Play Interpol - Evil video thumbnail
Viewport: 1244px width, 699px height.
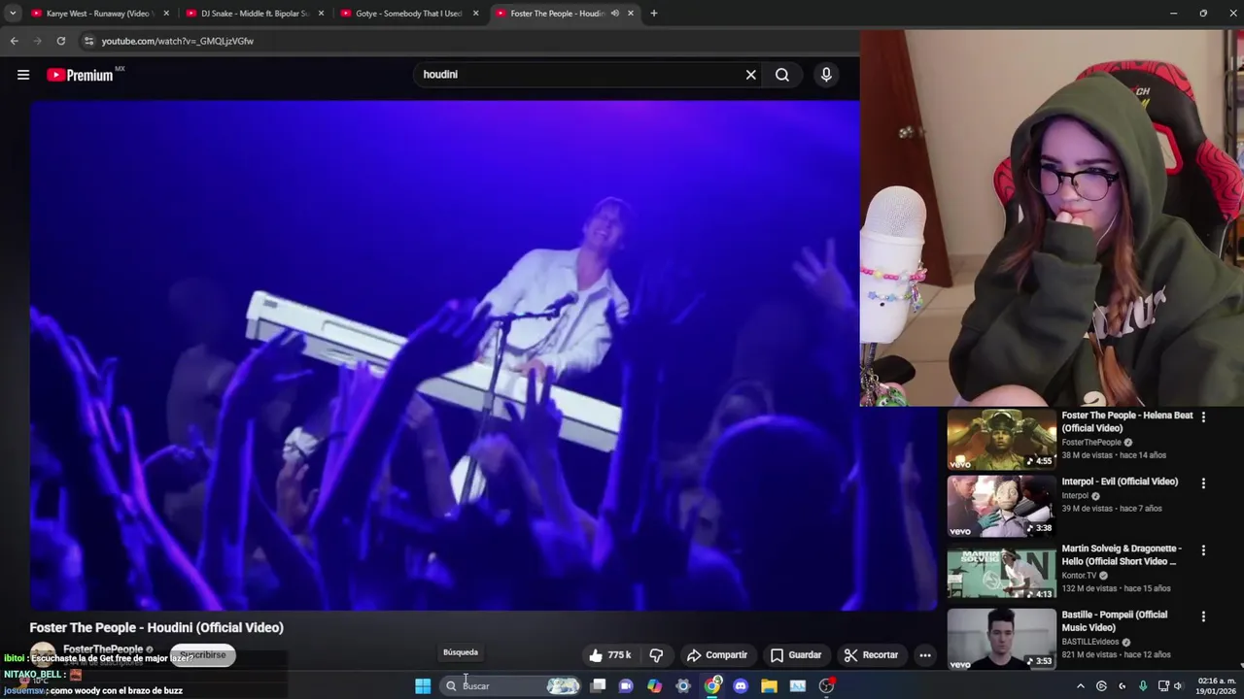[1001, 505]
